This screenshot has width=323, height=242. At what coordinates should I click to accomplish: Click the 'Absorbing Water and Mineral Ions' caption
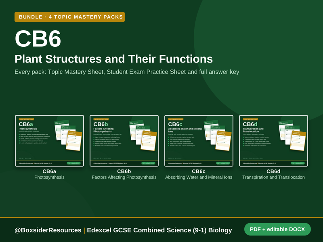pos(199,177)
